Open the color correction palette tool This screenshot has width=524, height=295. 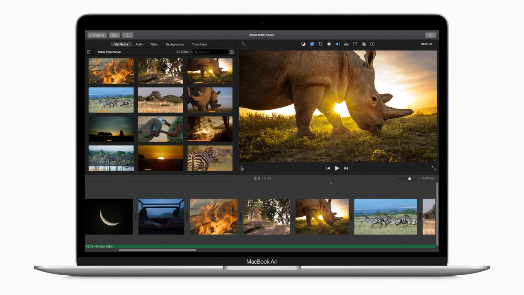click(312, 44)
